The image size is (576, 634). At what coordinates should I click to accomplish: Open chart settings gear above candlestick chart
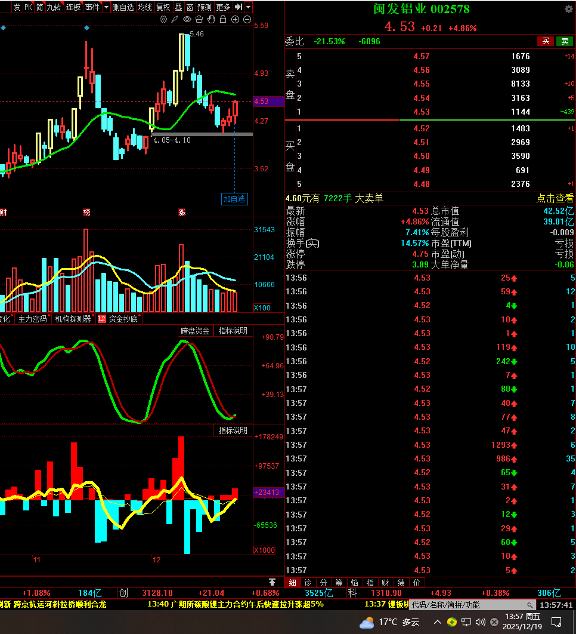coord(163,19)
